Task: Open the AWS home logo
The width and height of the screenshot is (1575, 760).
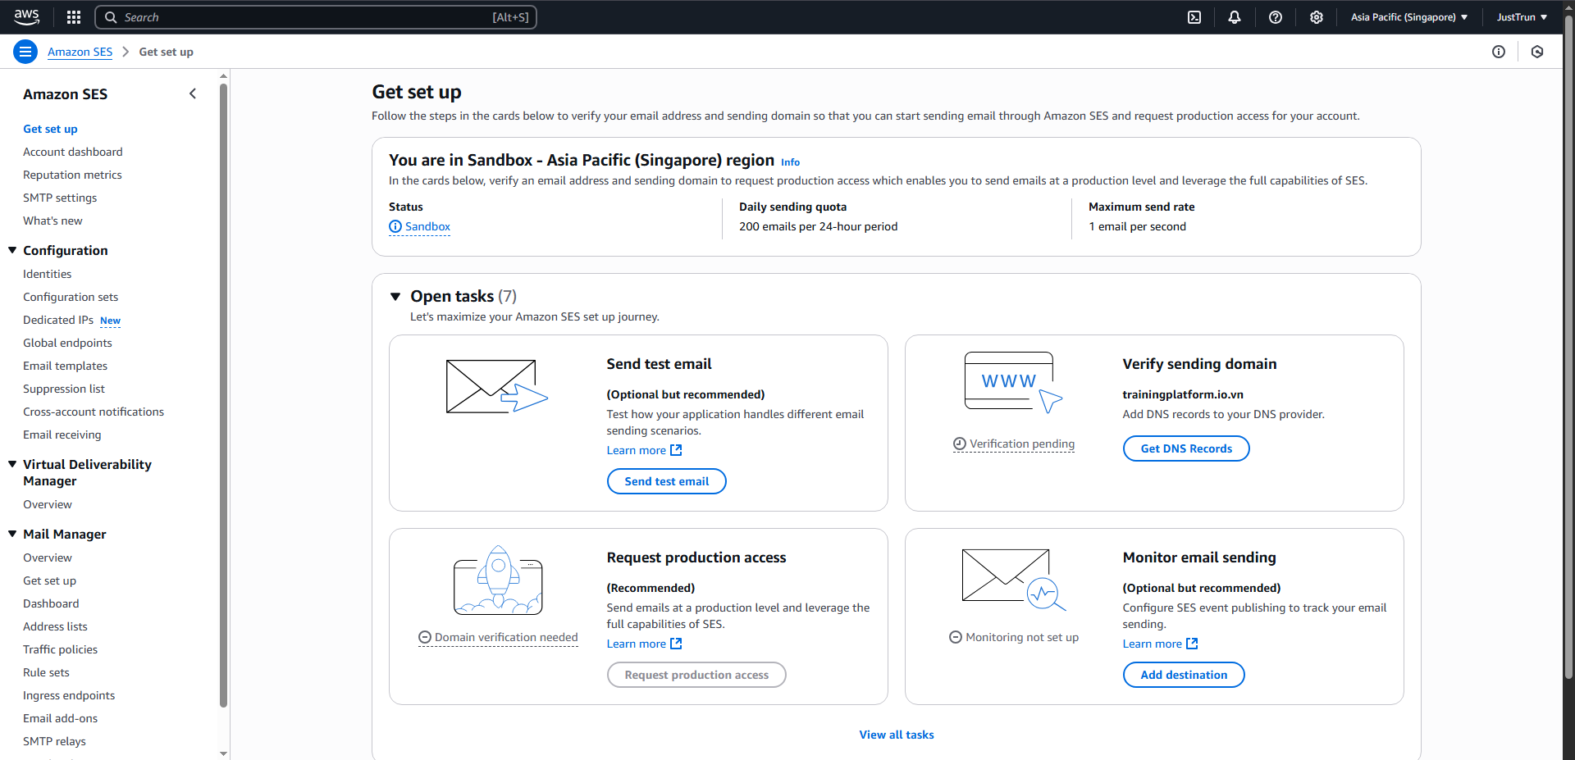Action: pyautogui.click(x=26, y=16)
